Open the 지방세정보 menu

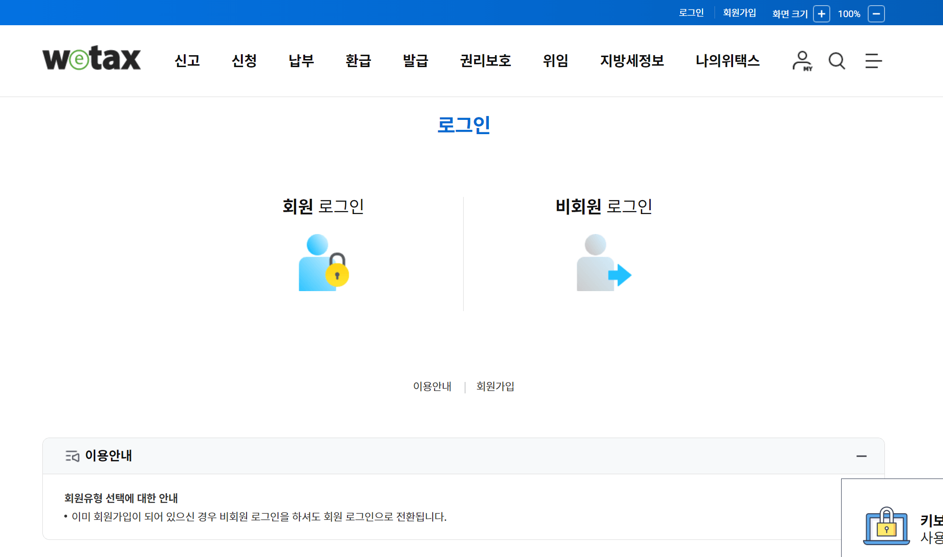click(632, 61)
